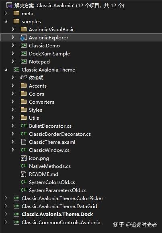Expand the AvaloniaVisualBasic folder arrow

coord(13,29)
